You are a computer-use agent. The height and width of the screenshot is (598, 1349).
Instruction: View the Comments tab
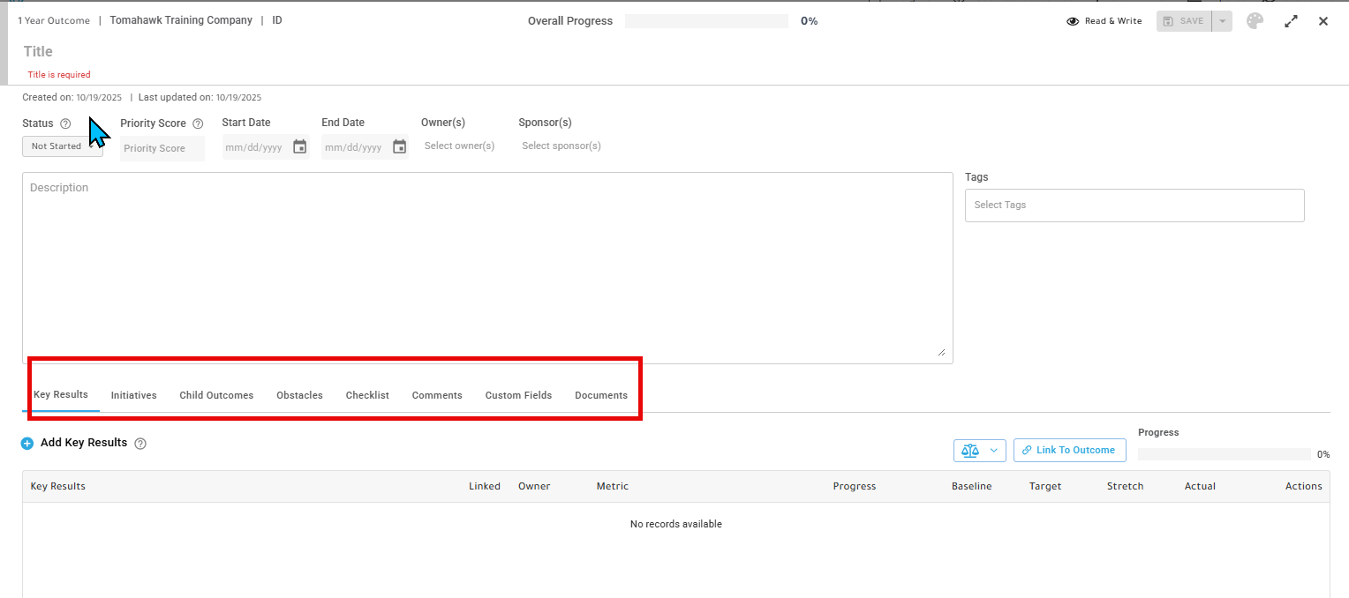[437, 395]
